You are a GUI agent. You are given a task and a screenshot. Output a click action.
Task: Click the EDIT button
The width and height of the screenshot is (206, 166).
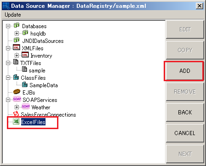click(185, 30)
